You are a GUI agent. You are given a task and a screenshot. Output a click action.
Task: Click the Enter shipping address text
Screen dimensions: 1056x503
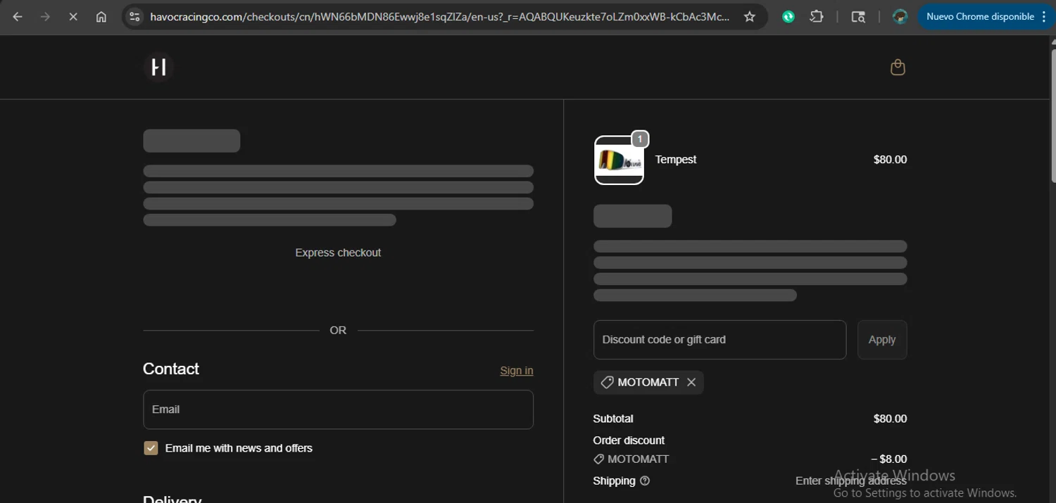click(x=851, y=480)
